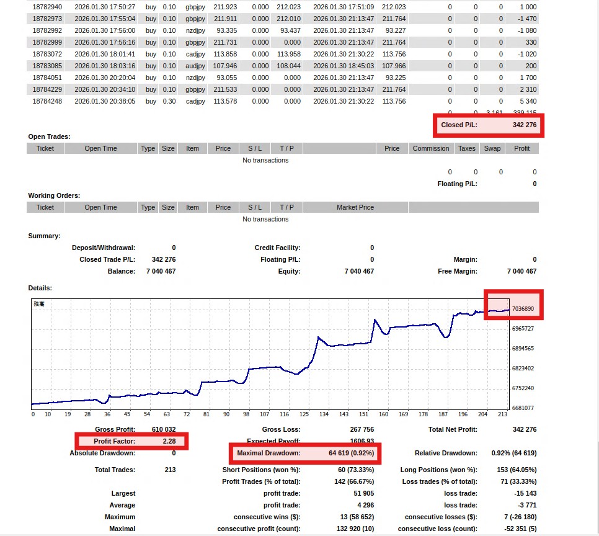Click the Floating P/L label under Open Trades
This screenshot has height=536, width=599.
point(457,184)
